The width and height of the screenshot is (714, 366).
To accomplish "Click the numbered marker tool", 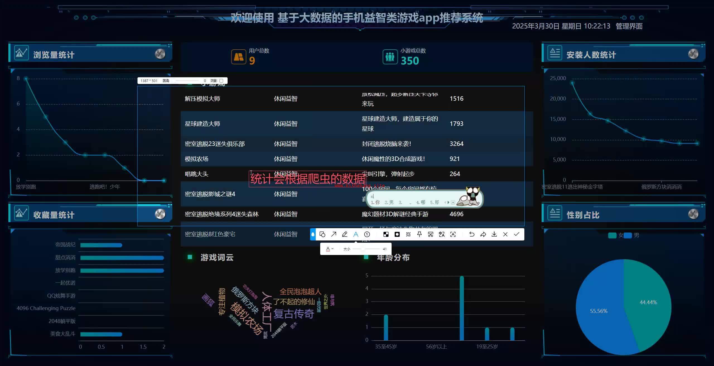I will click(x=367, y=234).
